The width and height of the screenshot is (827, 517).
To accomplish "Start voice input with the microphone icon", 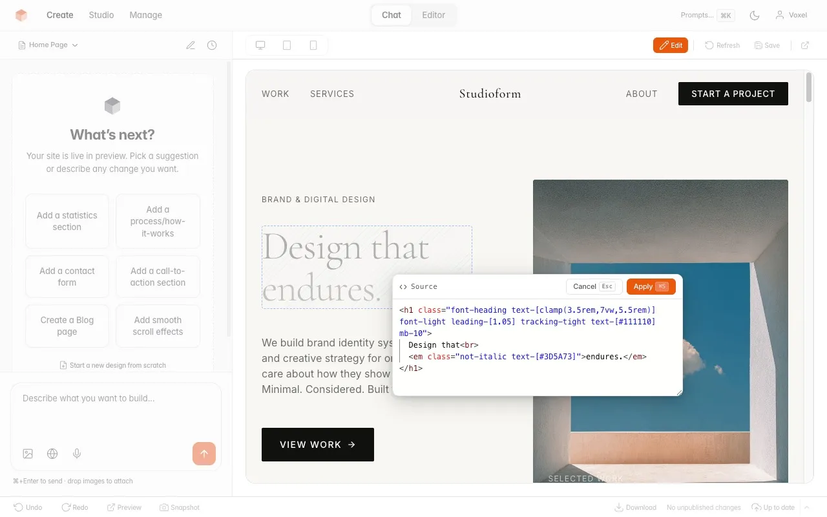I will click(77, 453).
